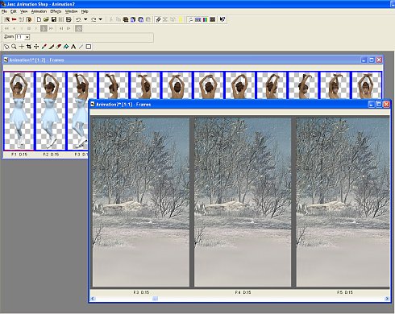This screenshot has height=314, width=395.
Task: Open the Animation menu
Action: [x=39, y=11]
